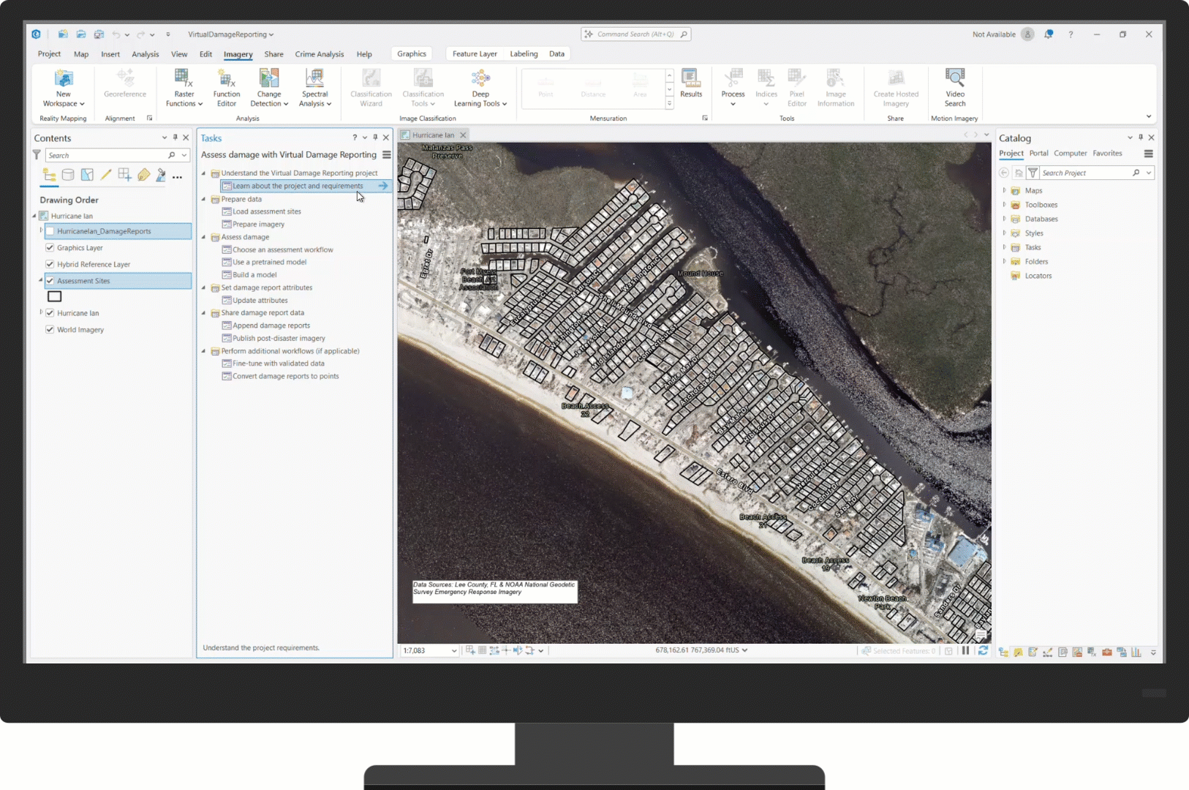The width and height of the screenshot is (1189, 790).
Task: Open the Raster Functions tool
Action: (x=184, y=88)
